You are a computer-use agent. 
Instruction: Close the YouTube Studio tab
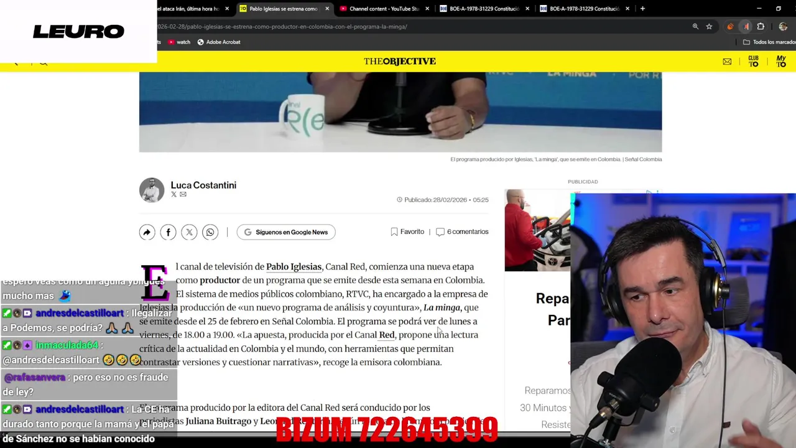(x=427, y=9)
